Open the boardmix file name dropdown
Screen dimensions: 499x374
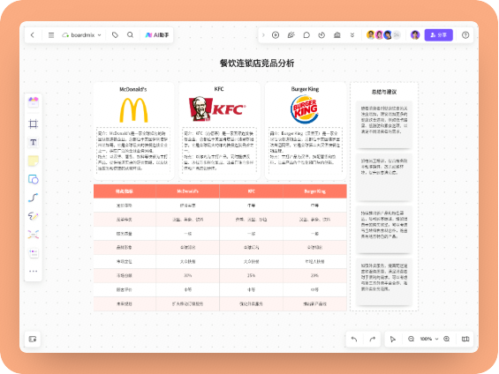click(x=82, y=35)
